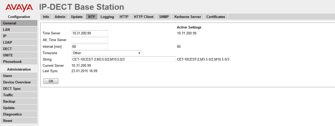Image resolution: width=335 pixels, height=126 pixels.
Task: Click Last Sync date 23.01.2015 16:09
Action: pos(84,71)
